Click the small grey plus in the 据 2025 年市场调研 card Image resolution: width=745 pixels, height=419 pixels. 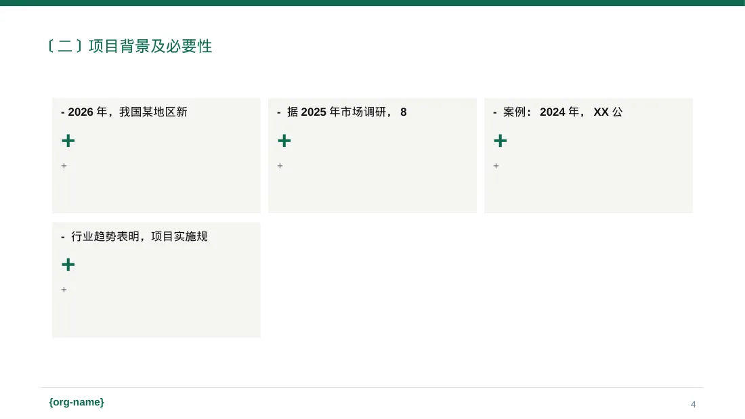[280, 166]
